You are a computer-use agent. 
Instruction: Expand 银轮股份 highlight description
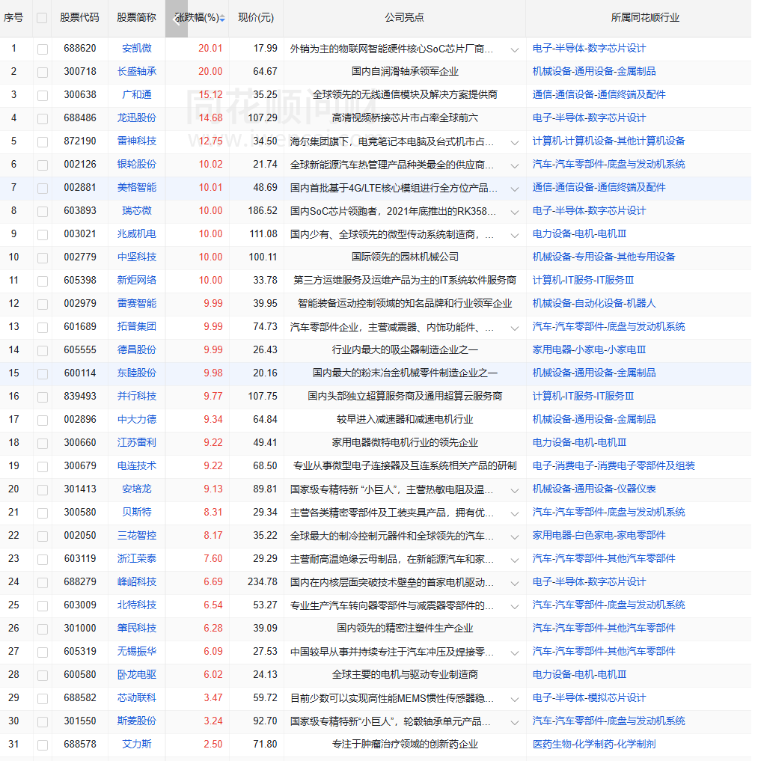point(515,166)
